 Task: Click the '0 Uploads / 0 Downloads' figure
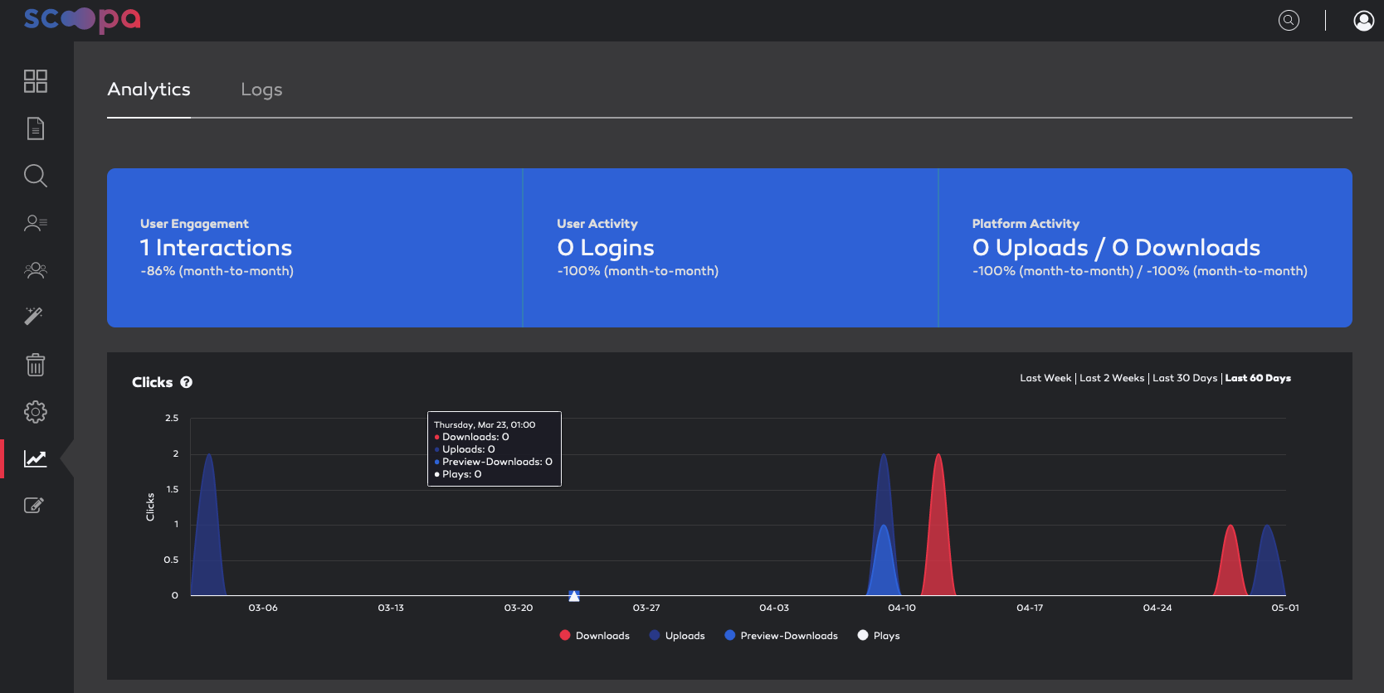click(1116, 248)
